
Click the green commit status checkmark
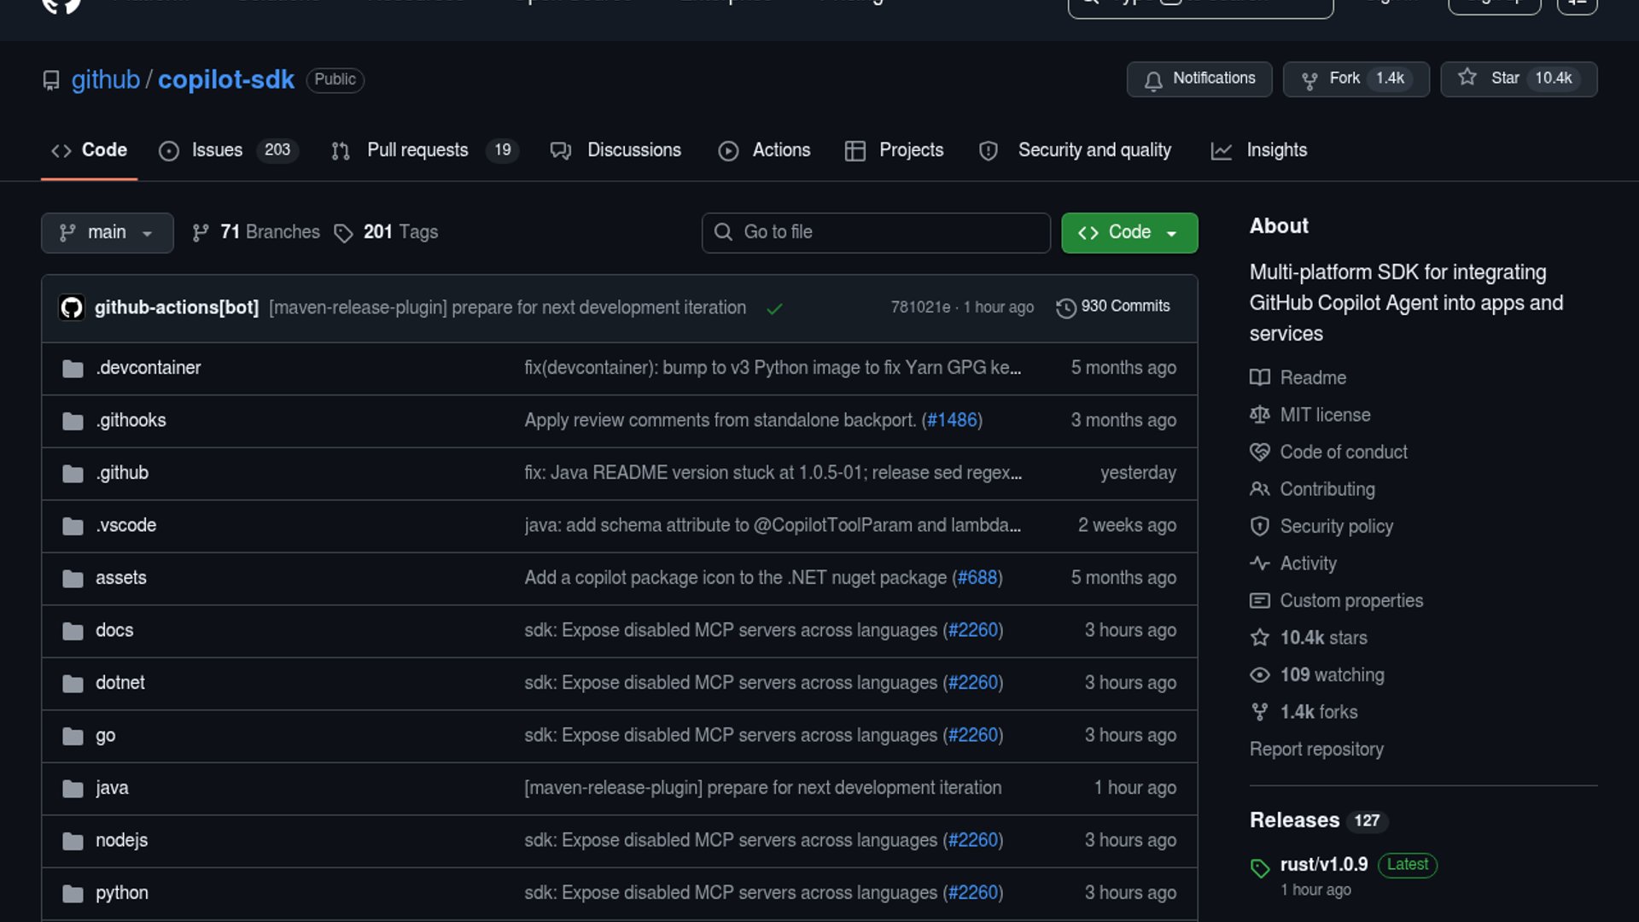774,308
